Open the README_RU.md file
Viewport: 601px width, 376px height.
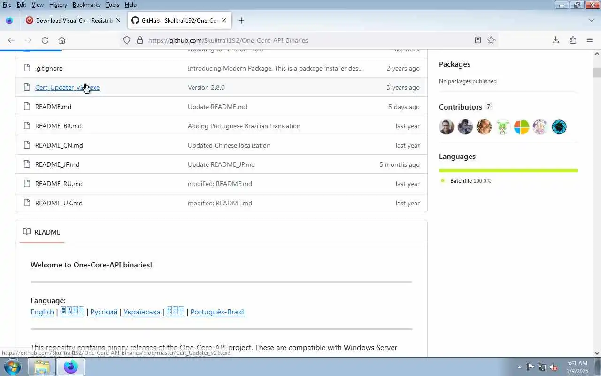tap(59, 184)
